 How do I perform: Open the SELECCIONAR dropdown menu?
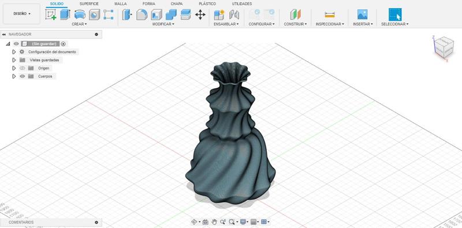tap(395, 24)
